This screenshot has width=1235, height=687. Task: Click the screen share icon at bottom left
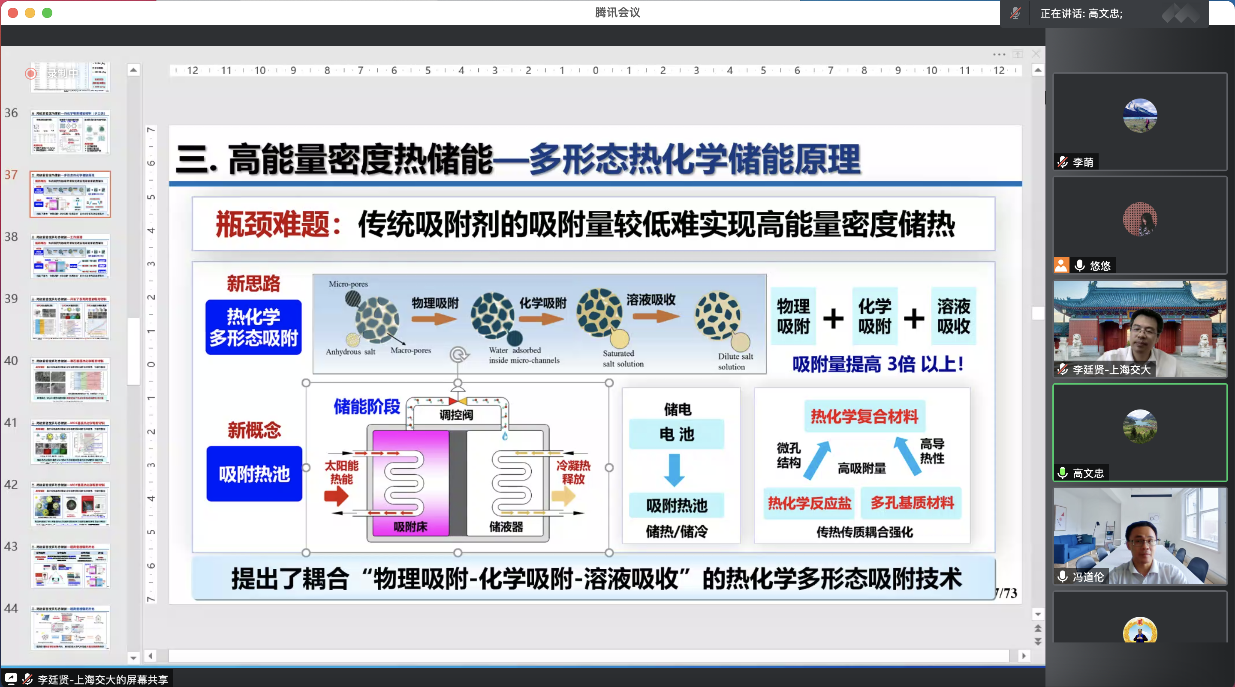click(x=11, y=679)
